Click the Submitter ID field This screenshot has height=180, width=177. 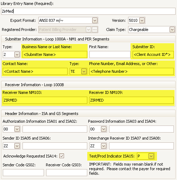point(153,54)
